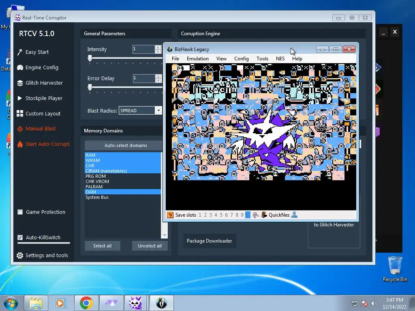Click the memory domains list scrollbar down arrow
Viewport: 415px width, 311px height.
pos(165,235)
